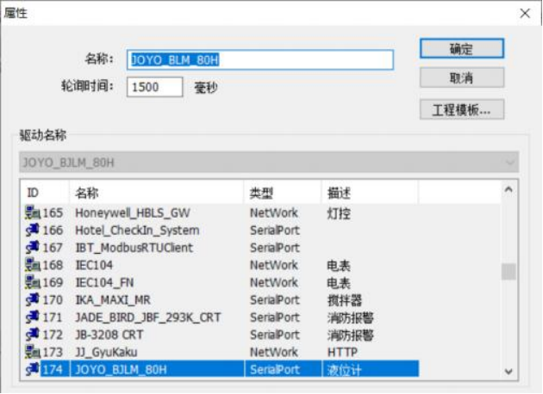Select driver Hotel_CheckIn_System

[x=138, y=231]
